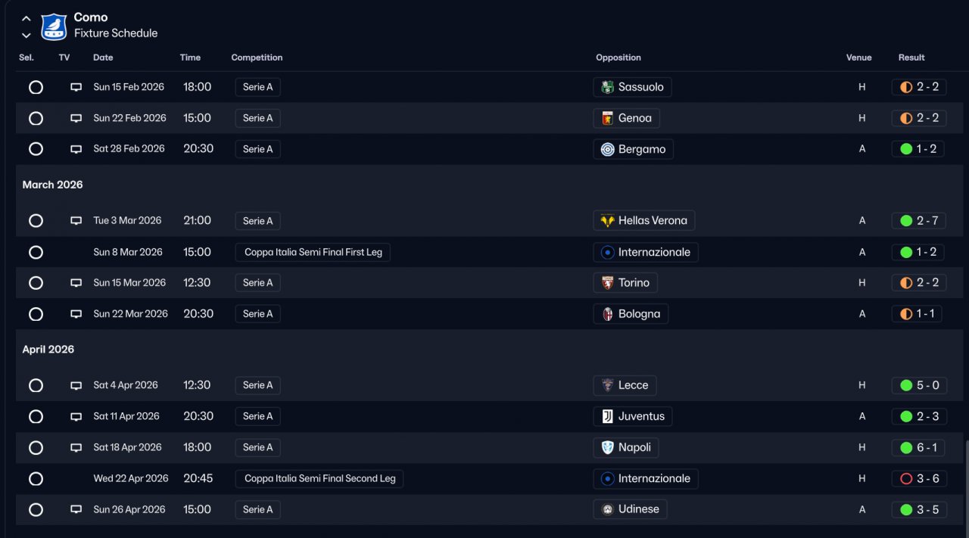Go to next team with down chevron
This screenshot has height=538, width=969.
click(x=26, y=35)
